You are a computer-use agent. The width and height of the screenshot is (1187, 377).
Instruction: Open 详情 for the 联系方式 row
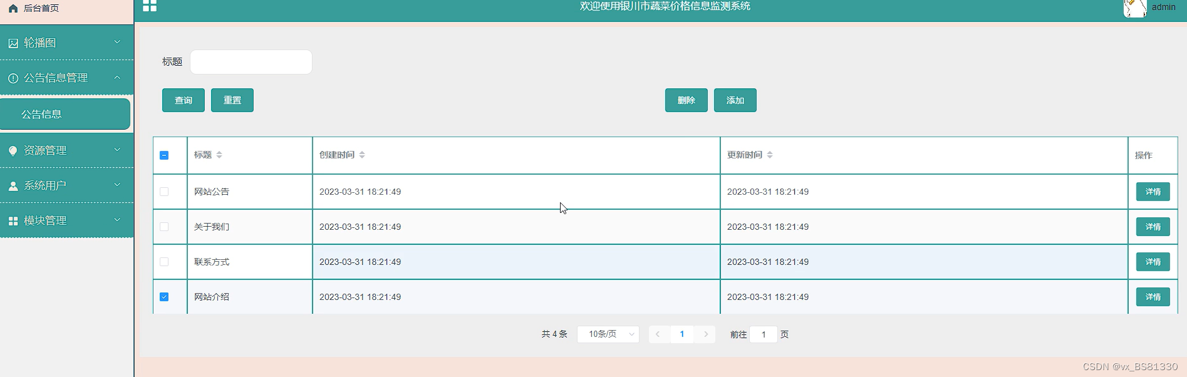[1153, 262]
